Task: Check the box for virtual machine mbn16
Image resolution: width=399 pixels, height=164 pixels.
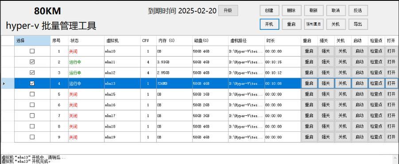Action: coord(32,105)
